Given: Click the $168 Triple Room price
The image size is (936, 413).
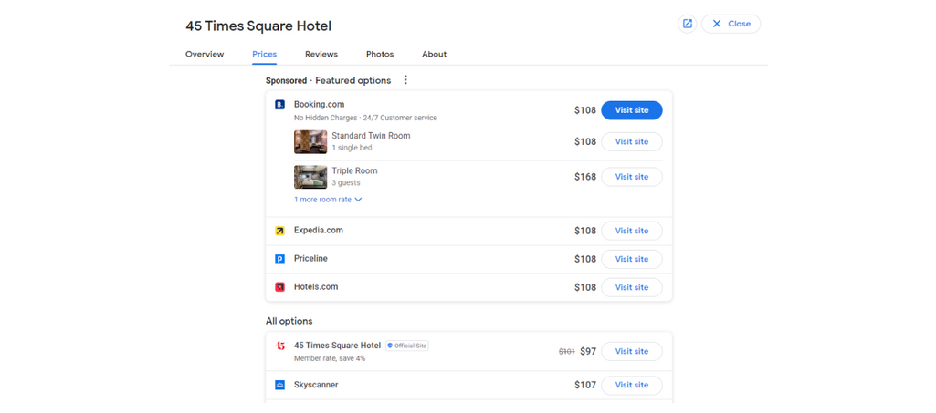Looking at the screenshot, I should pos(585,177).
